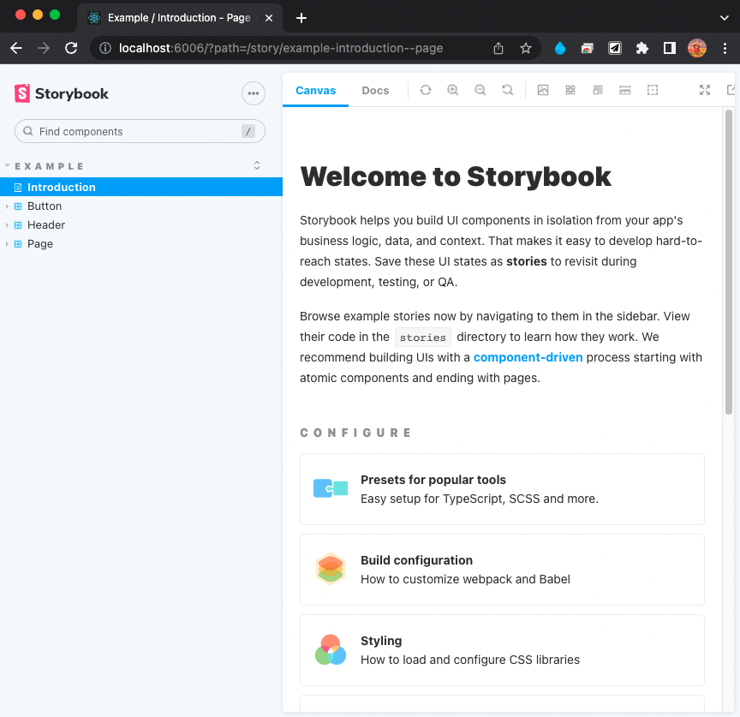Open the Storybook shortcuts menu (ellipsis)

click(254, 93)
